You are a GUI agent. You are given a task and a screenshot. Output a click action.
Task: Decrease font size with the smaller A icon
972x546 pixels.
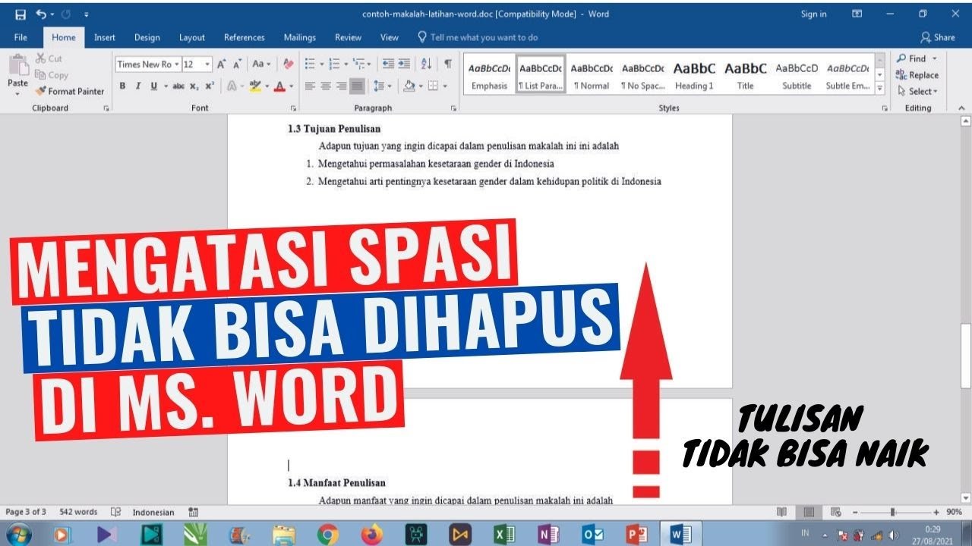[237, 64]
